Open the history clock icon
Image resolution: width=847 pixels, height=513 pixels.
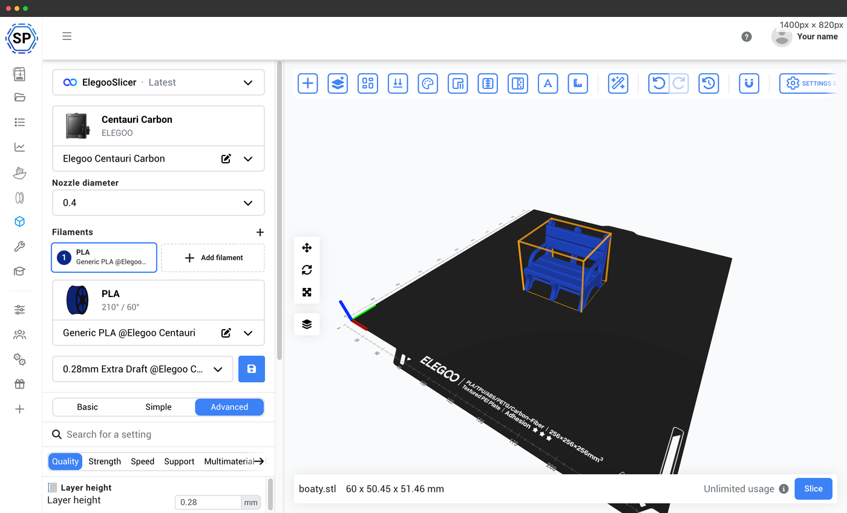click(x=708, y=83)
